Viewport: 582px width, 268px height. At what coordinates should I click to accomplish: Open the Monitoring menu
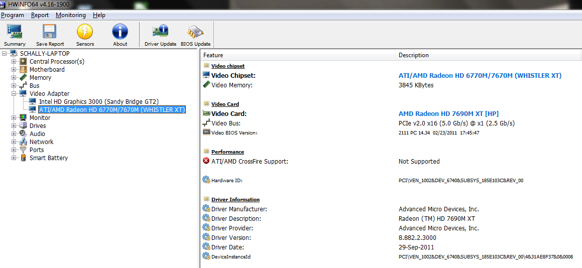tap(70, 15)
